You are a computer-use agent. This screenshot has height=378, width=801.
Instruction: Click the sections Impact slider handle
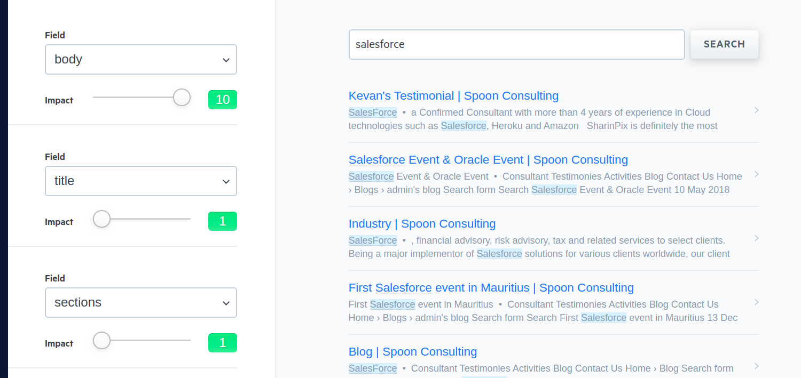(101, 341)
